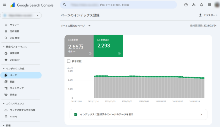Click help icon on 登録済み card
The height and width of the screenshot is (127, 220).
pyautogui.click(x=119, y=53)
